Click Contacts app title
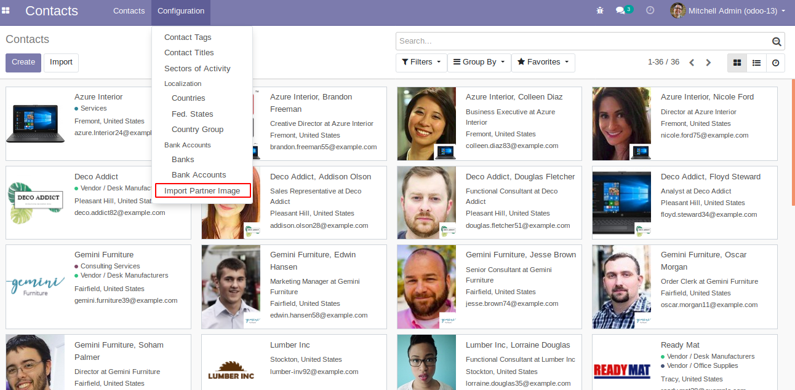This screenshot has width=795, height=390. (x=52, y=11)
